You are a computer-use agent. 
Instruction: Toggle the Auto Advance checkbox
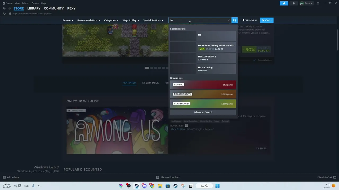click(255, 60)
